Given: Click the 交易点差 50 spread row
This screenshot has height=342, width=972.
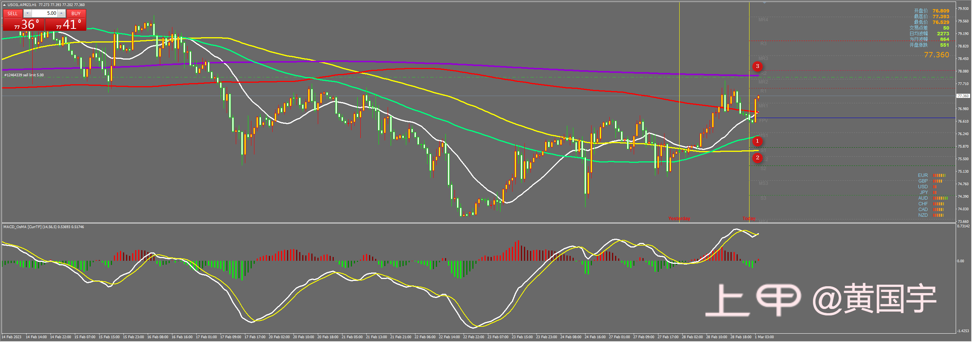Looking at the screenshot, I should pyautogui.click(x=929, y=28).
